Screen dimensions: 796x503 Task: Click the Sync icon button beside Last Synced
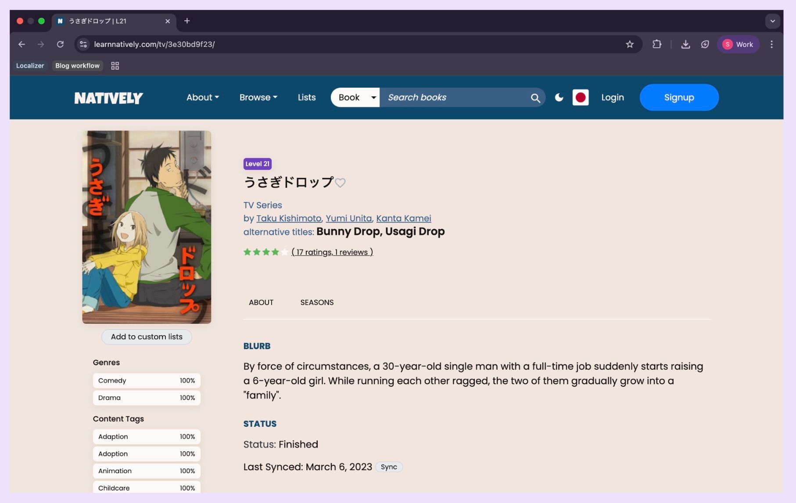[389, 467]
